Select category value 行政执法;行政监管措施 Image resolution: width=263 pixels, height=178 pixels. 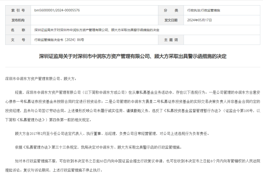[x=204, y=11]
